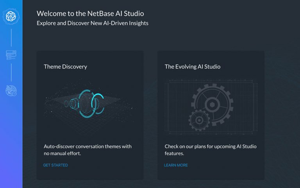Viewport: 300px width, 188px height.
Task: Open the AI Studio home logo icon
Action: [x=11, y=16]
